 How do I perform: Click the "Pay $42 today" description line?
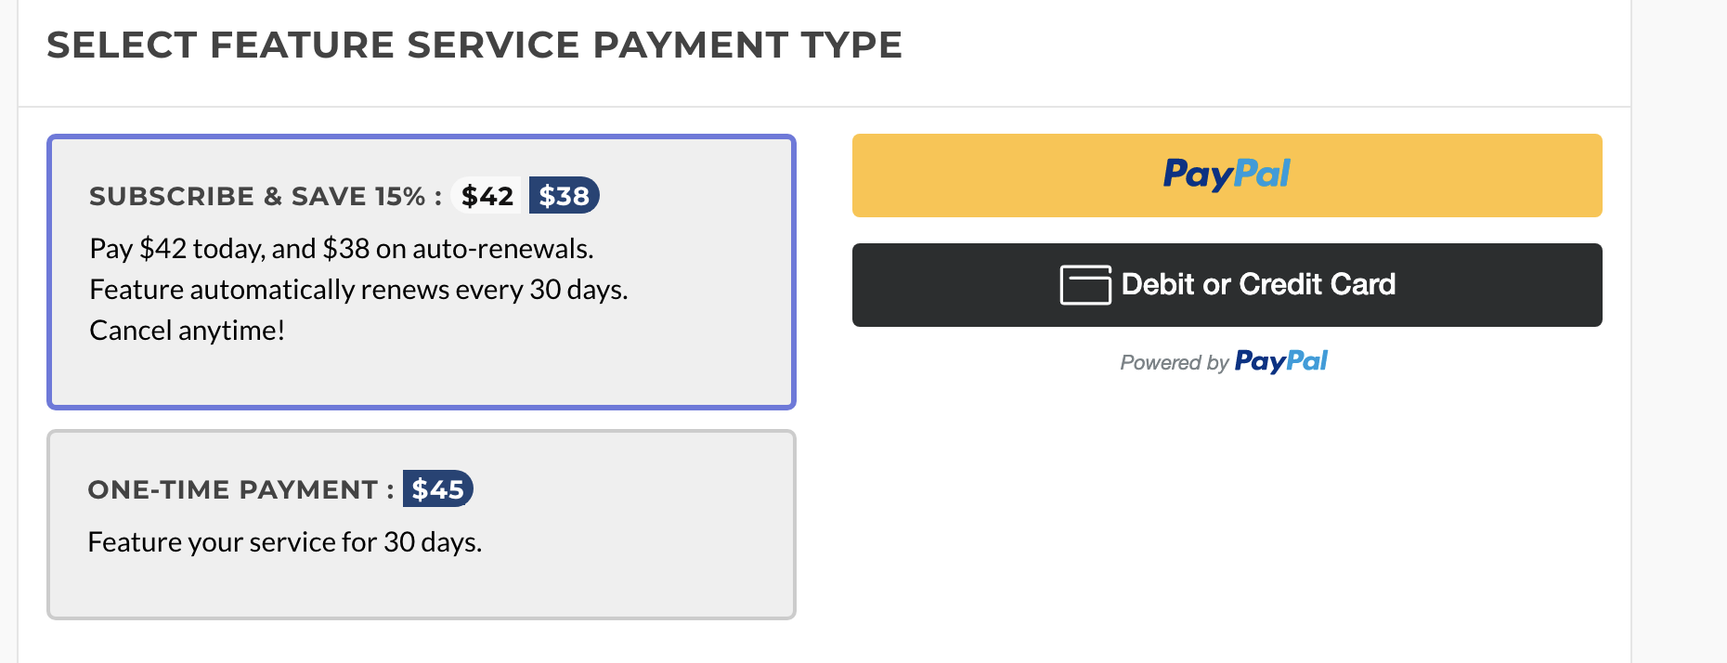coord(341,249)
